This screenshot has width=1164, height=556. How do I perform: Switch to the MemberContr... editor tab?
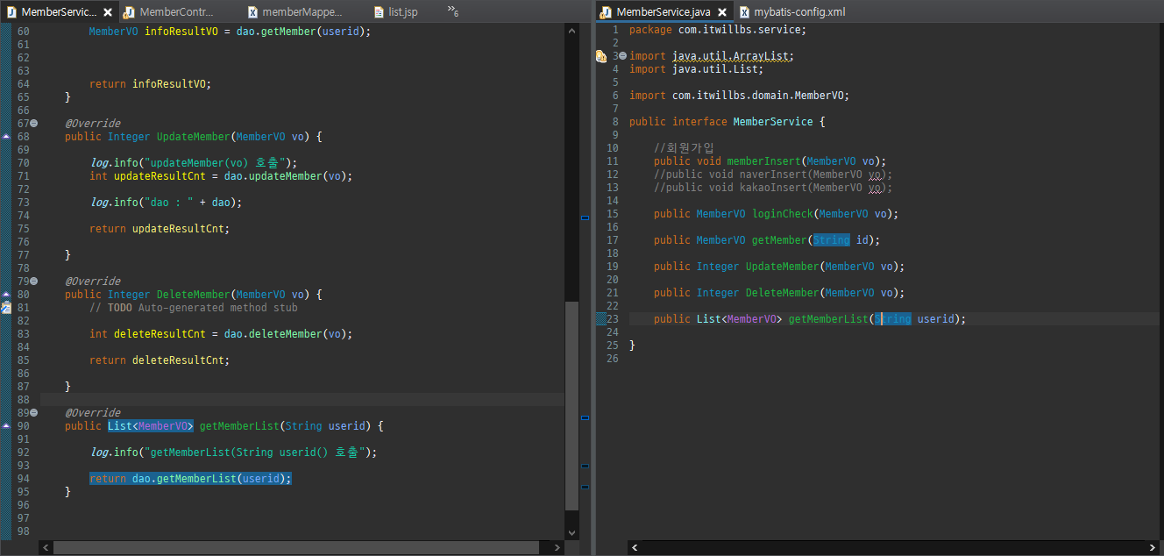(170, 12)
